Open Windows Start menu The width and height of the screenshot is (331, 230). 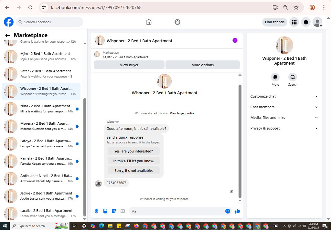(5, 226)
